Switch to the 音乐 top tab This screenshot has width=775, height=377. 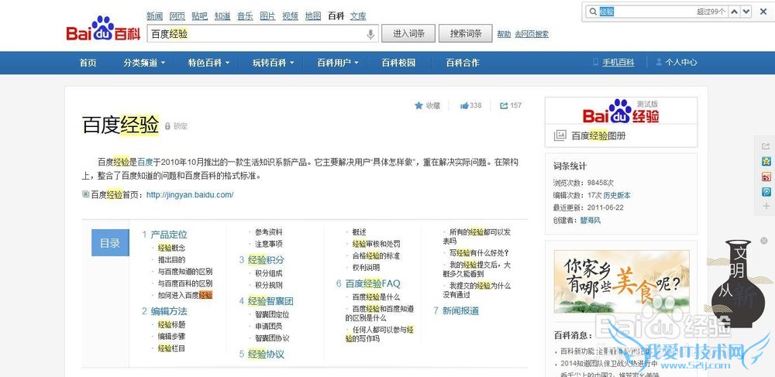click(245, 16)
